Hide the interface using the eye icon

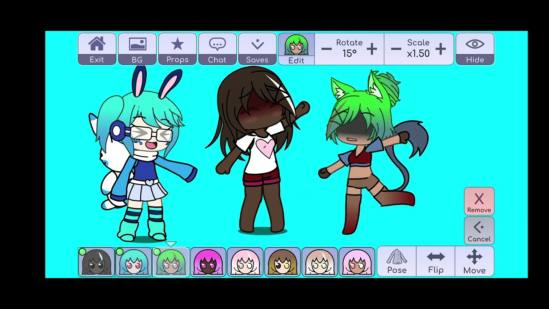click(475, 49)
